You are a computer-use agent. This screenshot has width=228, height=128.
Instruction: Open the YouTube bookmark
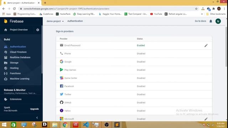(156, 14)
